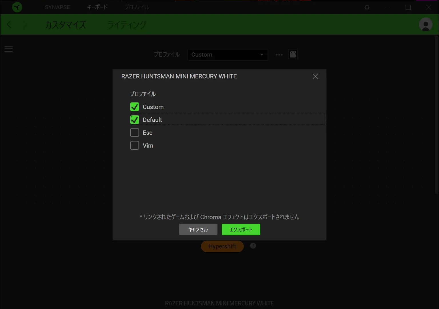
Task: Click the Hypershift help question mark
Action: (x=253, y=246)
